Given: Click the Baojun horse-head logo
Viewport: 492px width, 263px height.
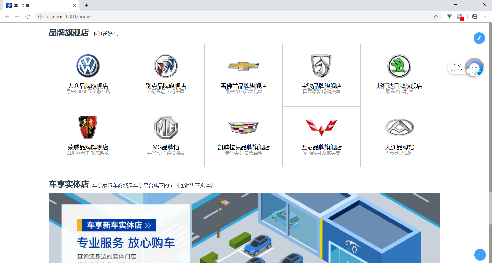Looking at the screenshot, I should point(321,66).
